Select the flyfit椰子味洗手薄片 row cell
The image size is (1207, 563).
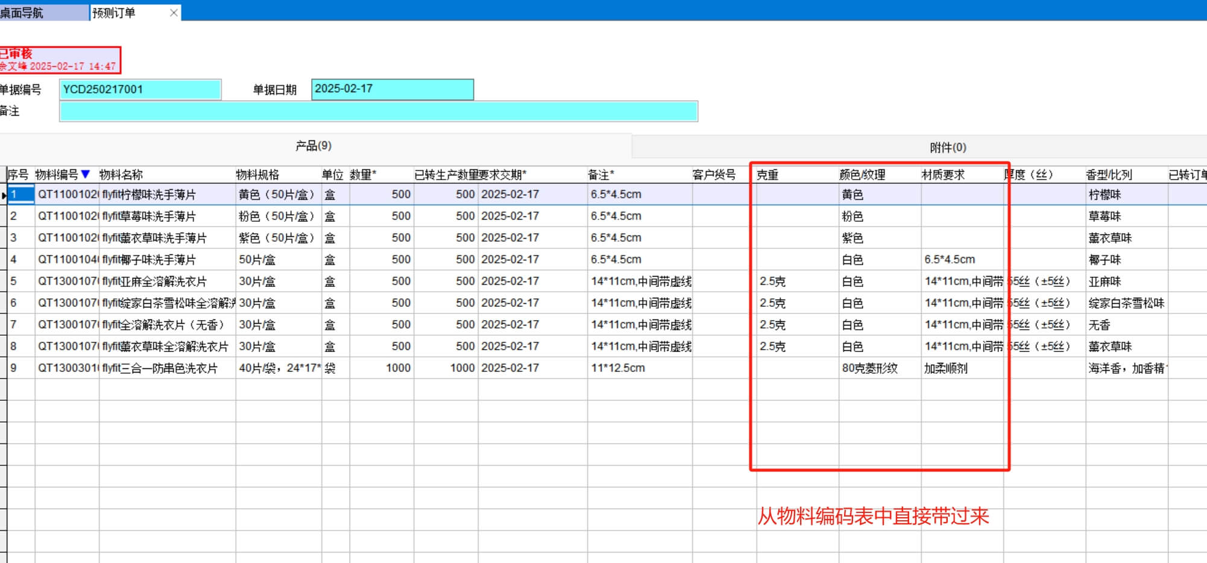pyautogui.click(x=150, y=260)
